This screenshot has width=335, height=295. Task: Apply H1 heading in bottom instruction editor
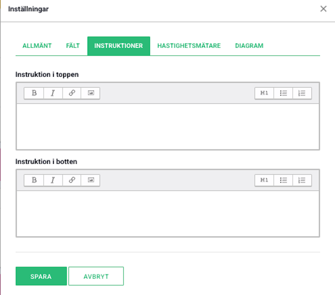(x=264, y=180)
